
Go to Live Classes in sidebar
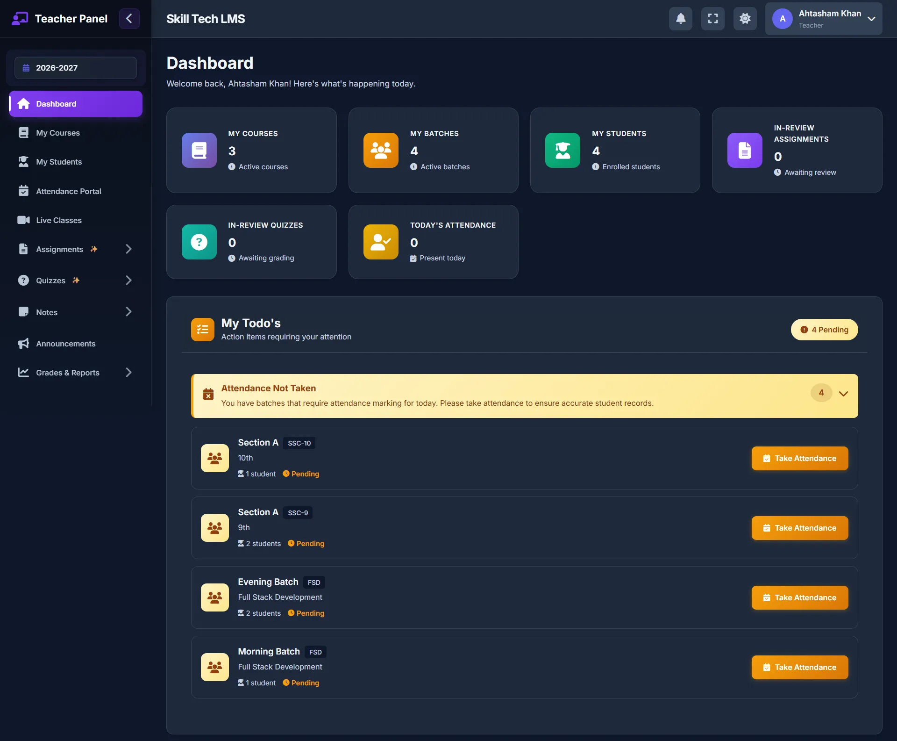click(x=58, y=220)
